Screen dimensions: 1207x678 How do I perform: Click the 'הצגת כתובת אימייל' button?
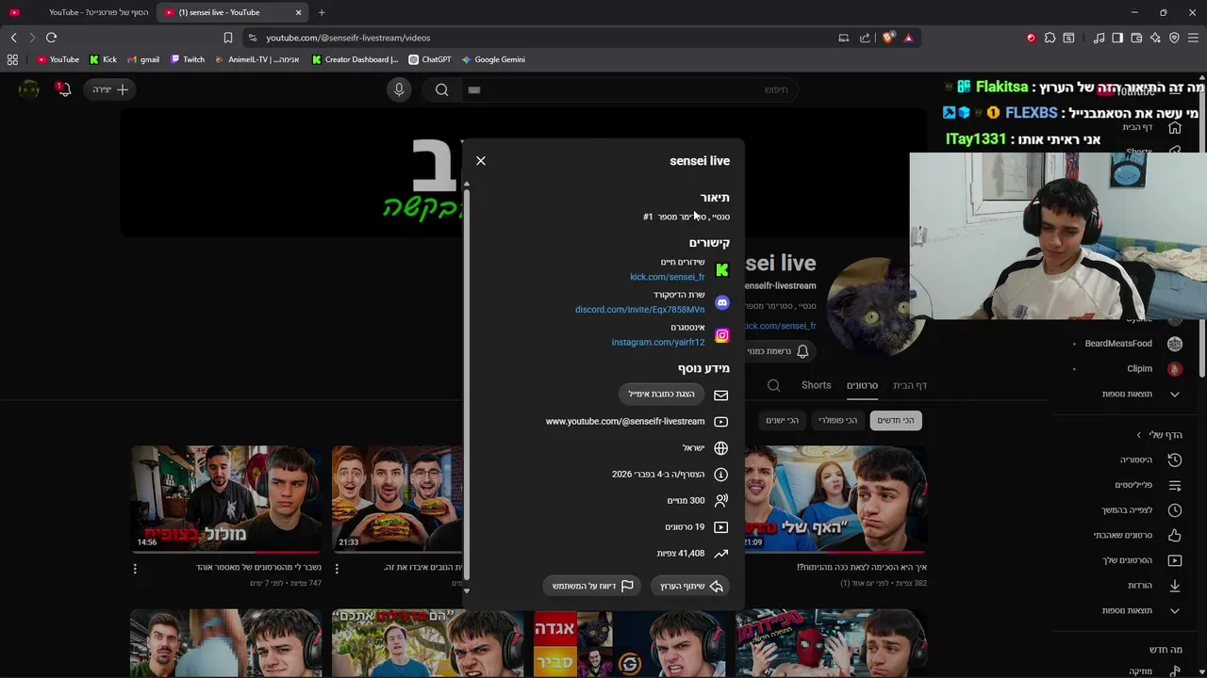click(x=662, y=395)
